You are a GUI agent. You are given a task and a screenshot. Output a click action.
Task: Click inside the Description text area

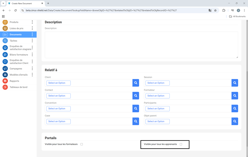141,45
